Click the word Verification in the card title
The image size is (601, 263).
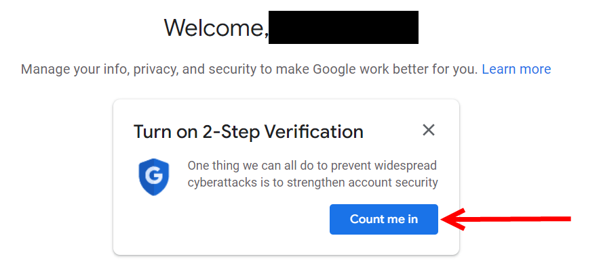[x=314, y=132]
